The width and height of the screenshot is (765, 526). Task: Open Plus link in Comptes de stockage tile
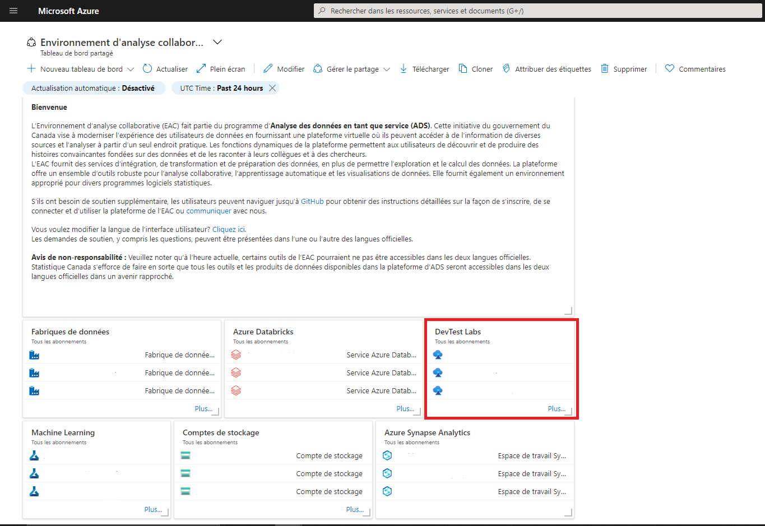(x=355, y=509)
